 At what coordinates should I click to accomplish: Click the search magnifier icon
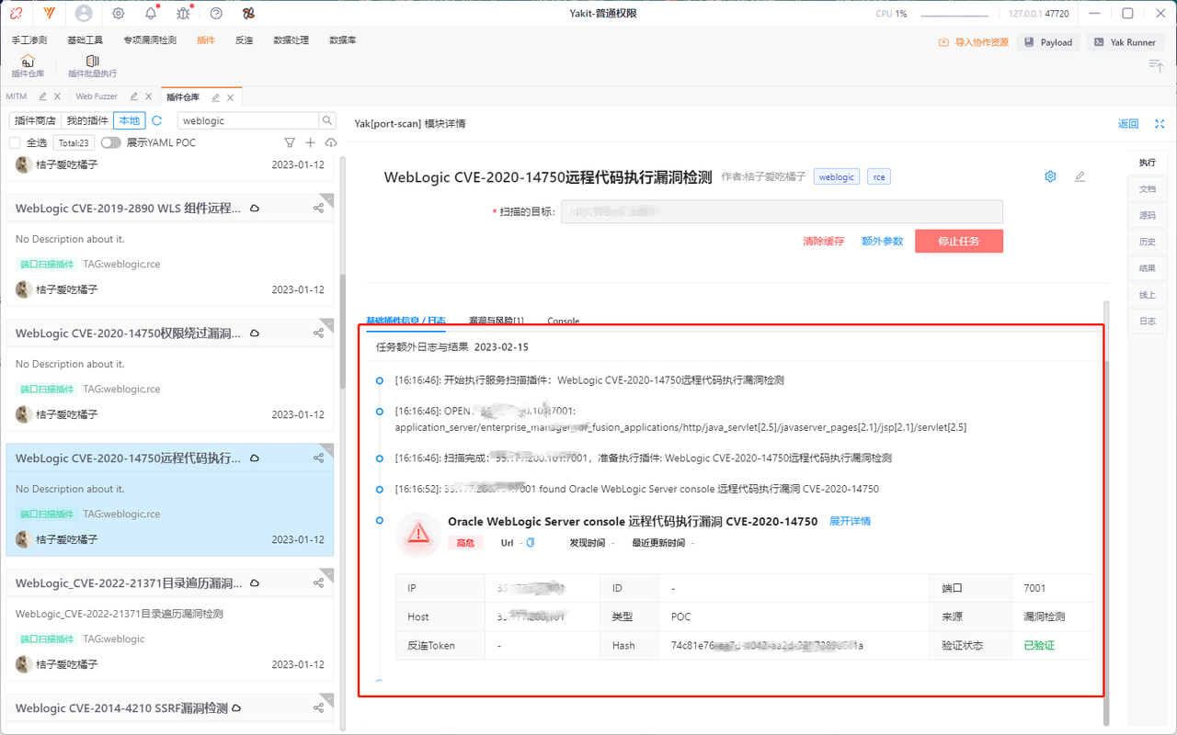(x=327, y=120)
